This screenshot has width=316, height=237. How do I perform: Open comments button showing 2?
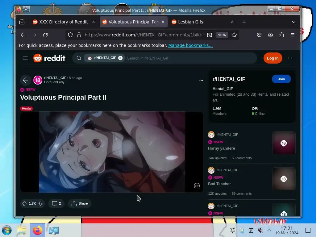(56, 204)
